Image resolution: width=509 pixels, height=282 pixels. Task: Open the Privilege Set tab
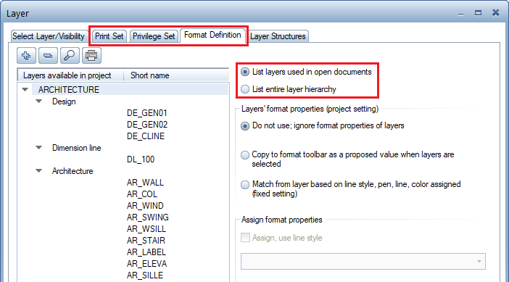tap(154, 36)
